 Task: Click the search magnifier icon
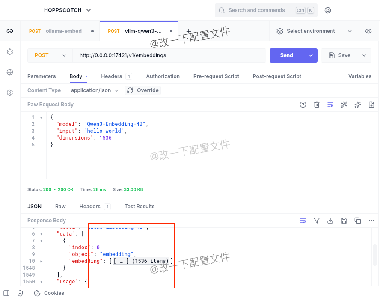coord(222,10)
